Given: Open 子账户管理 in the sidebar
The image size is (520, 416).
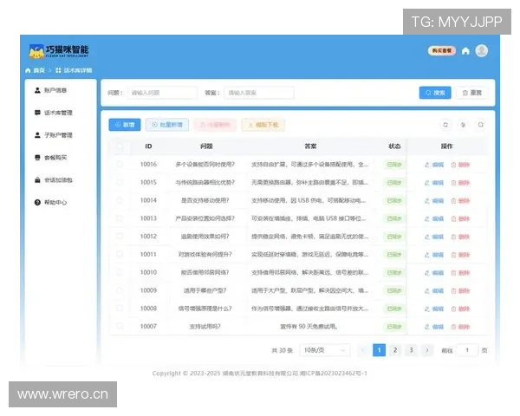Looking at the screenshot, I should (54, 135).
